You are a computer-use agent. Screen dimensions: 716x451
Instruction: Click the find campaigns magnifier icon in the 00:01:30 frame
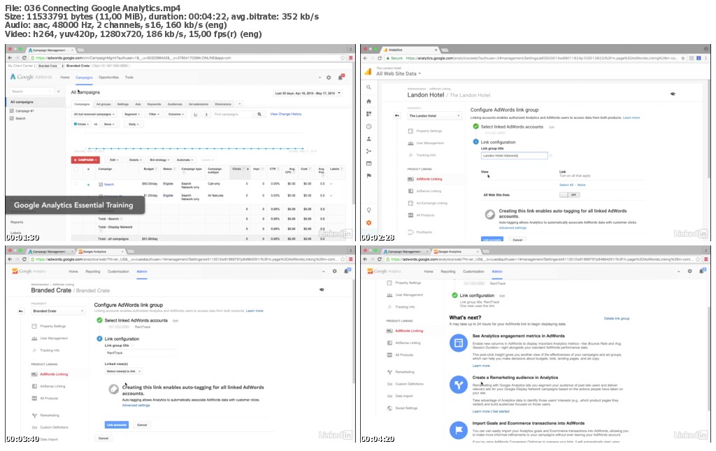click(259, 114)
